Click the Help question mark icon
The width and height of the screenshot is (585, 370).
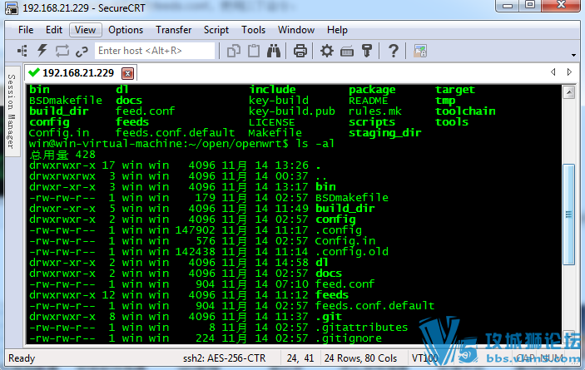click(x=394, y=51)
